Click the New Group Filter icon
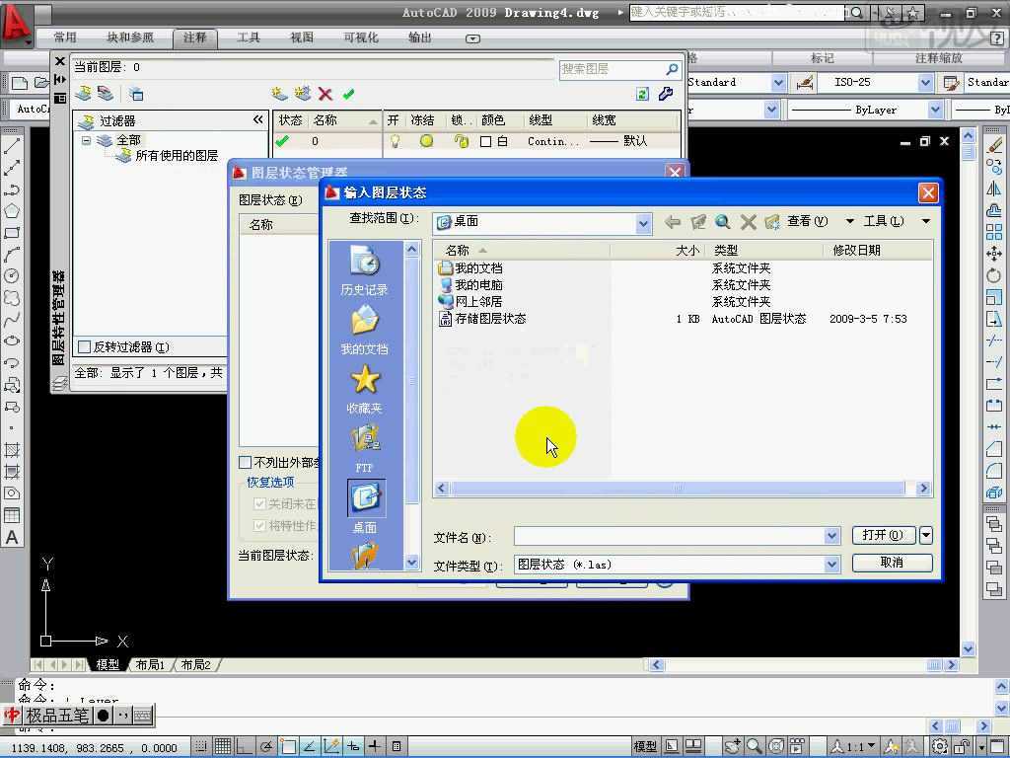The image size is (1010, 758). coord(106,94)
